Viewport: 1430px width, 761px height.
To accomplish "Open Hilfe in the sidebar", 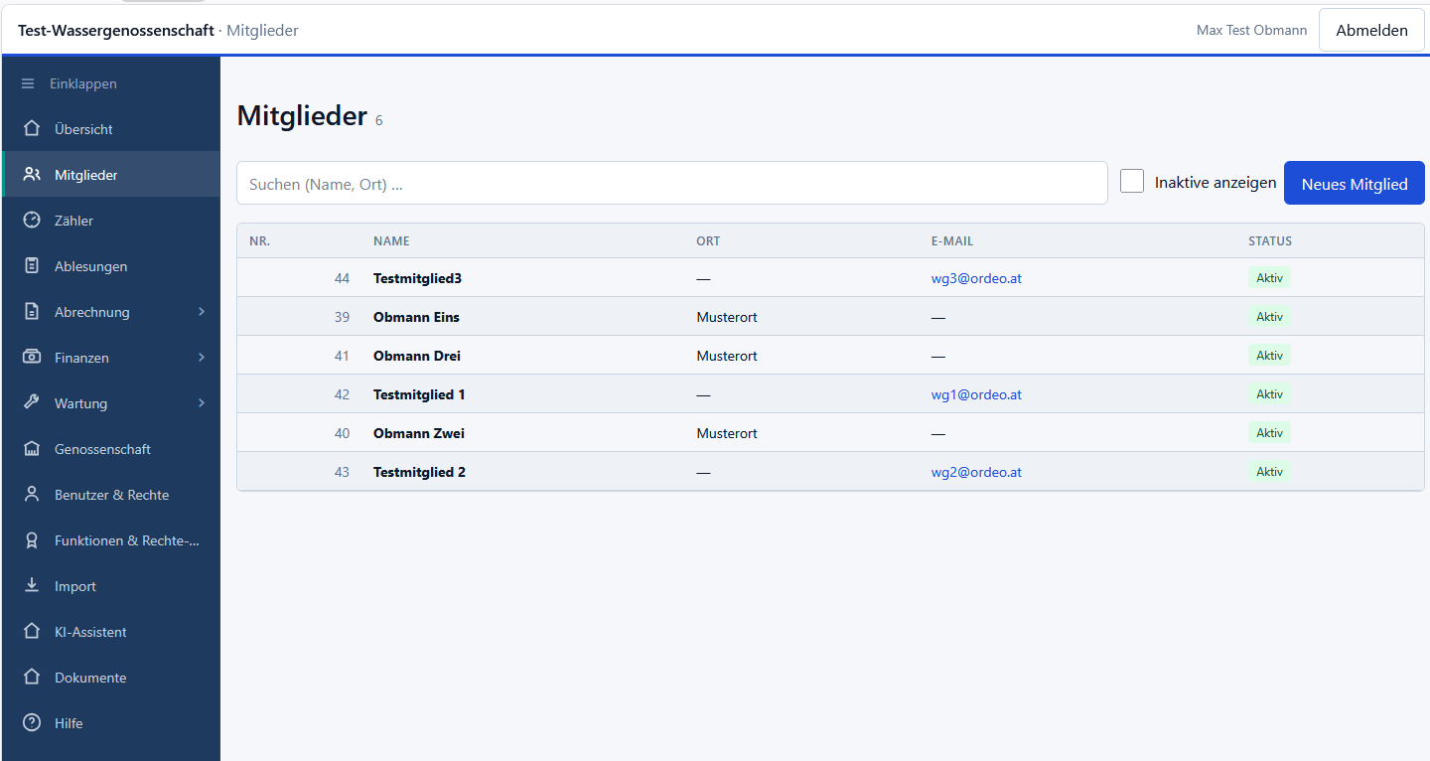I will pos(111,723).
